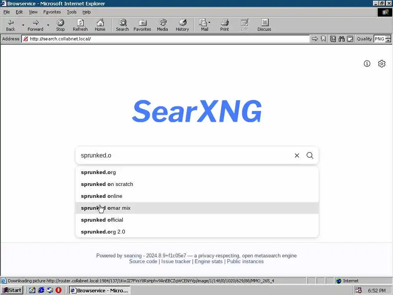Click the Windows Start button
Viewport: 393px width, 295px height.
(x=12, y=290)
